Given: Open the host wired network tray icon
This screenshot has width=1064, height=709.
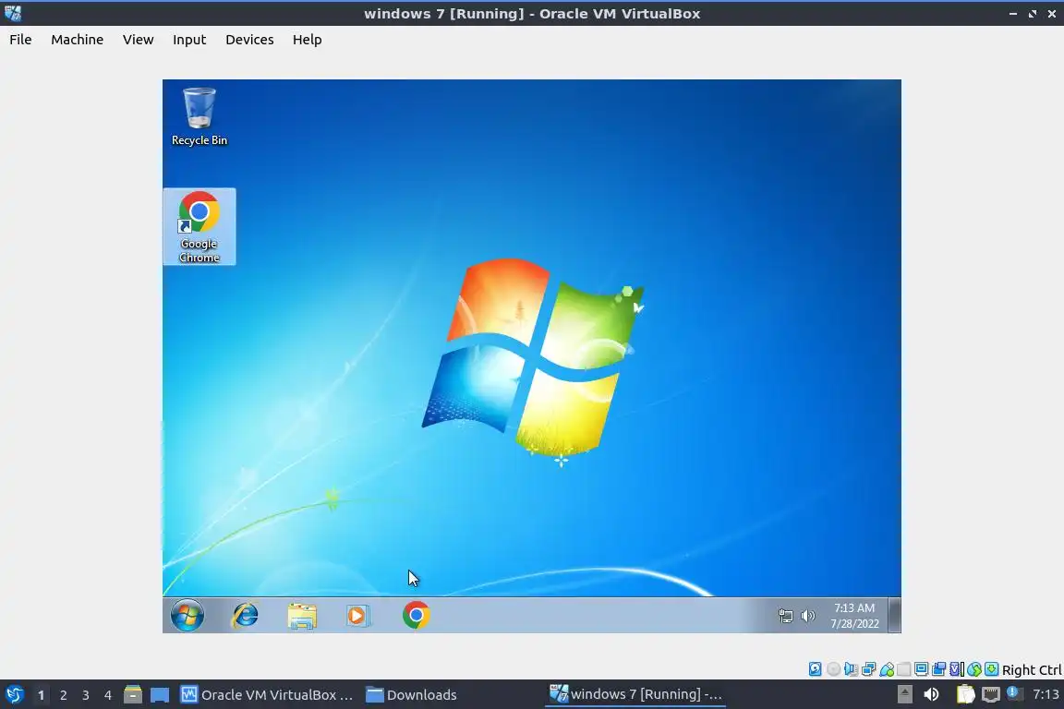Looking at the screenshot, I should pyautogui.click(x=991, y=694).
